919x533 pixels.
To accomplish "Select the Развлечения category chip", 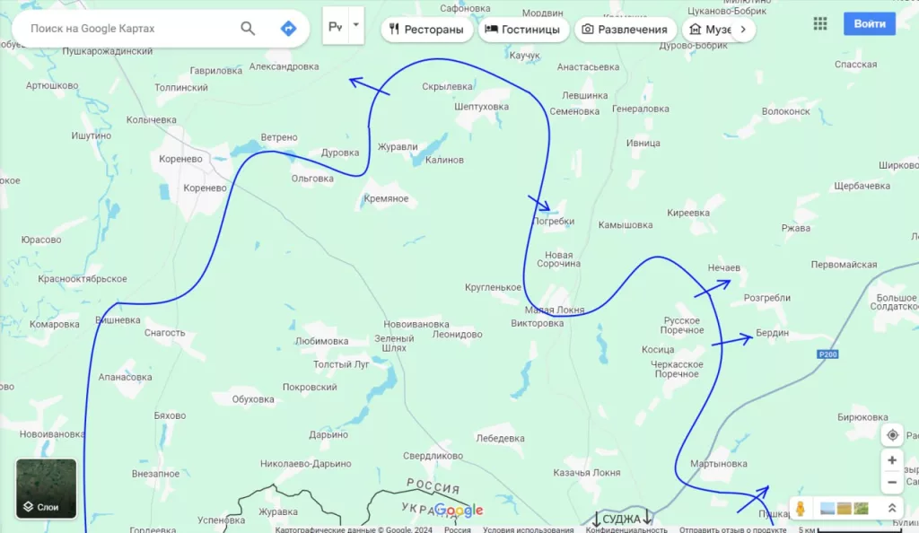I will 625,30.
